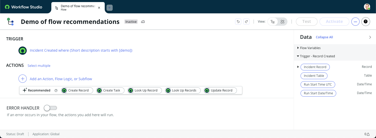
Task: Click the undo arrow button
Action: tap(238, 22)
